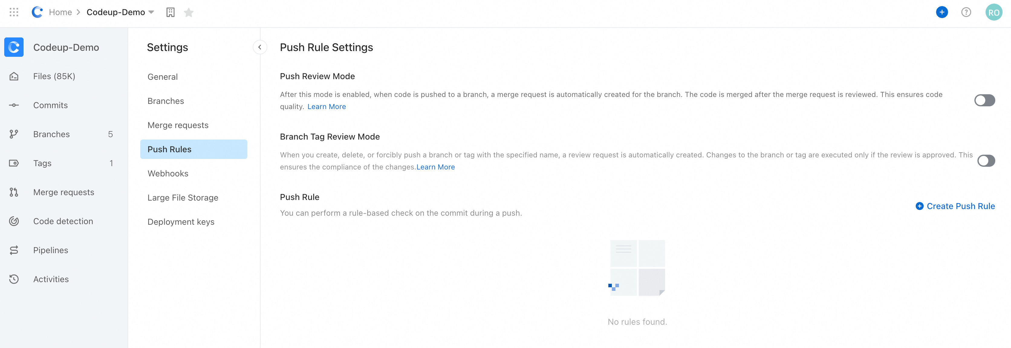Enable the Push Review Mode toggle
Image resolution: width=1011 pixels, height=348 pixels.
(x=984, y=100)
